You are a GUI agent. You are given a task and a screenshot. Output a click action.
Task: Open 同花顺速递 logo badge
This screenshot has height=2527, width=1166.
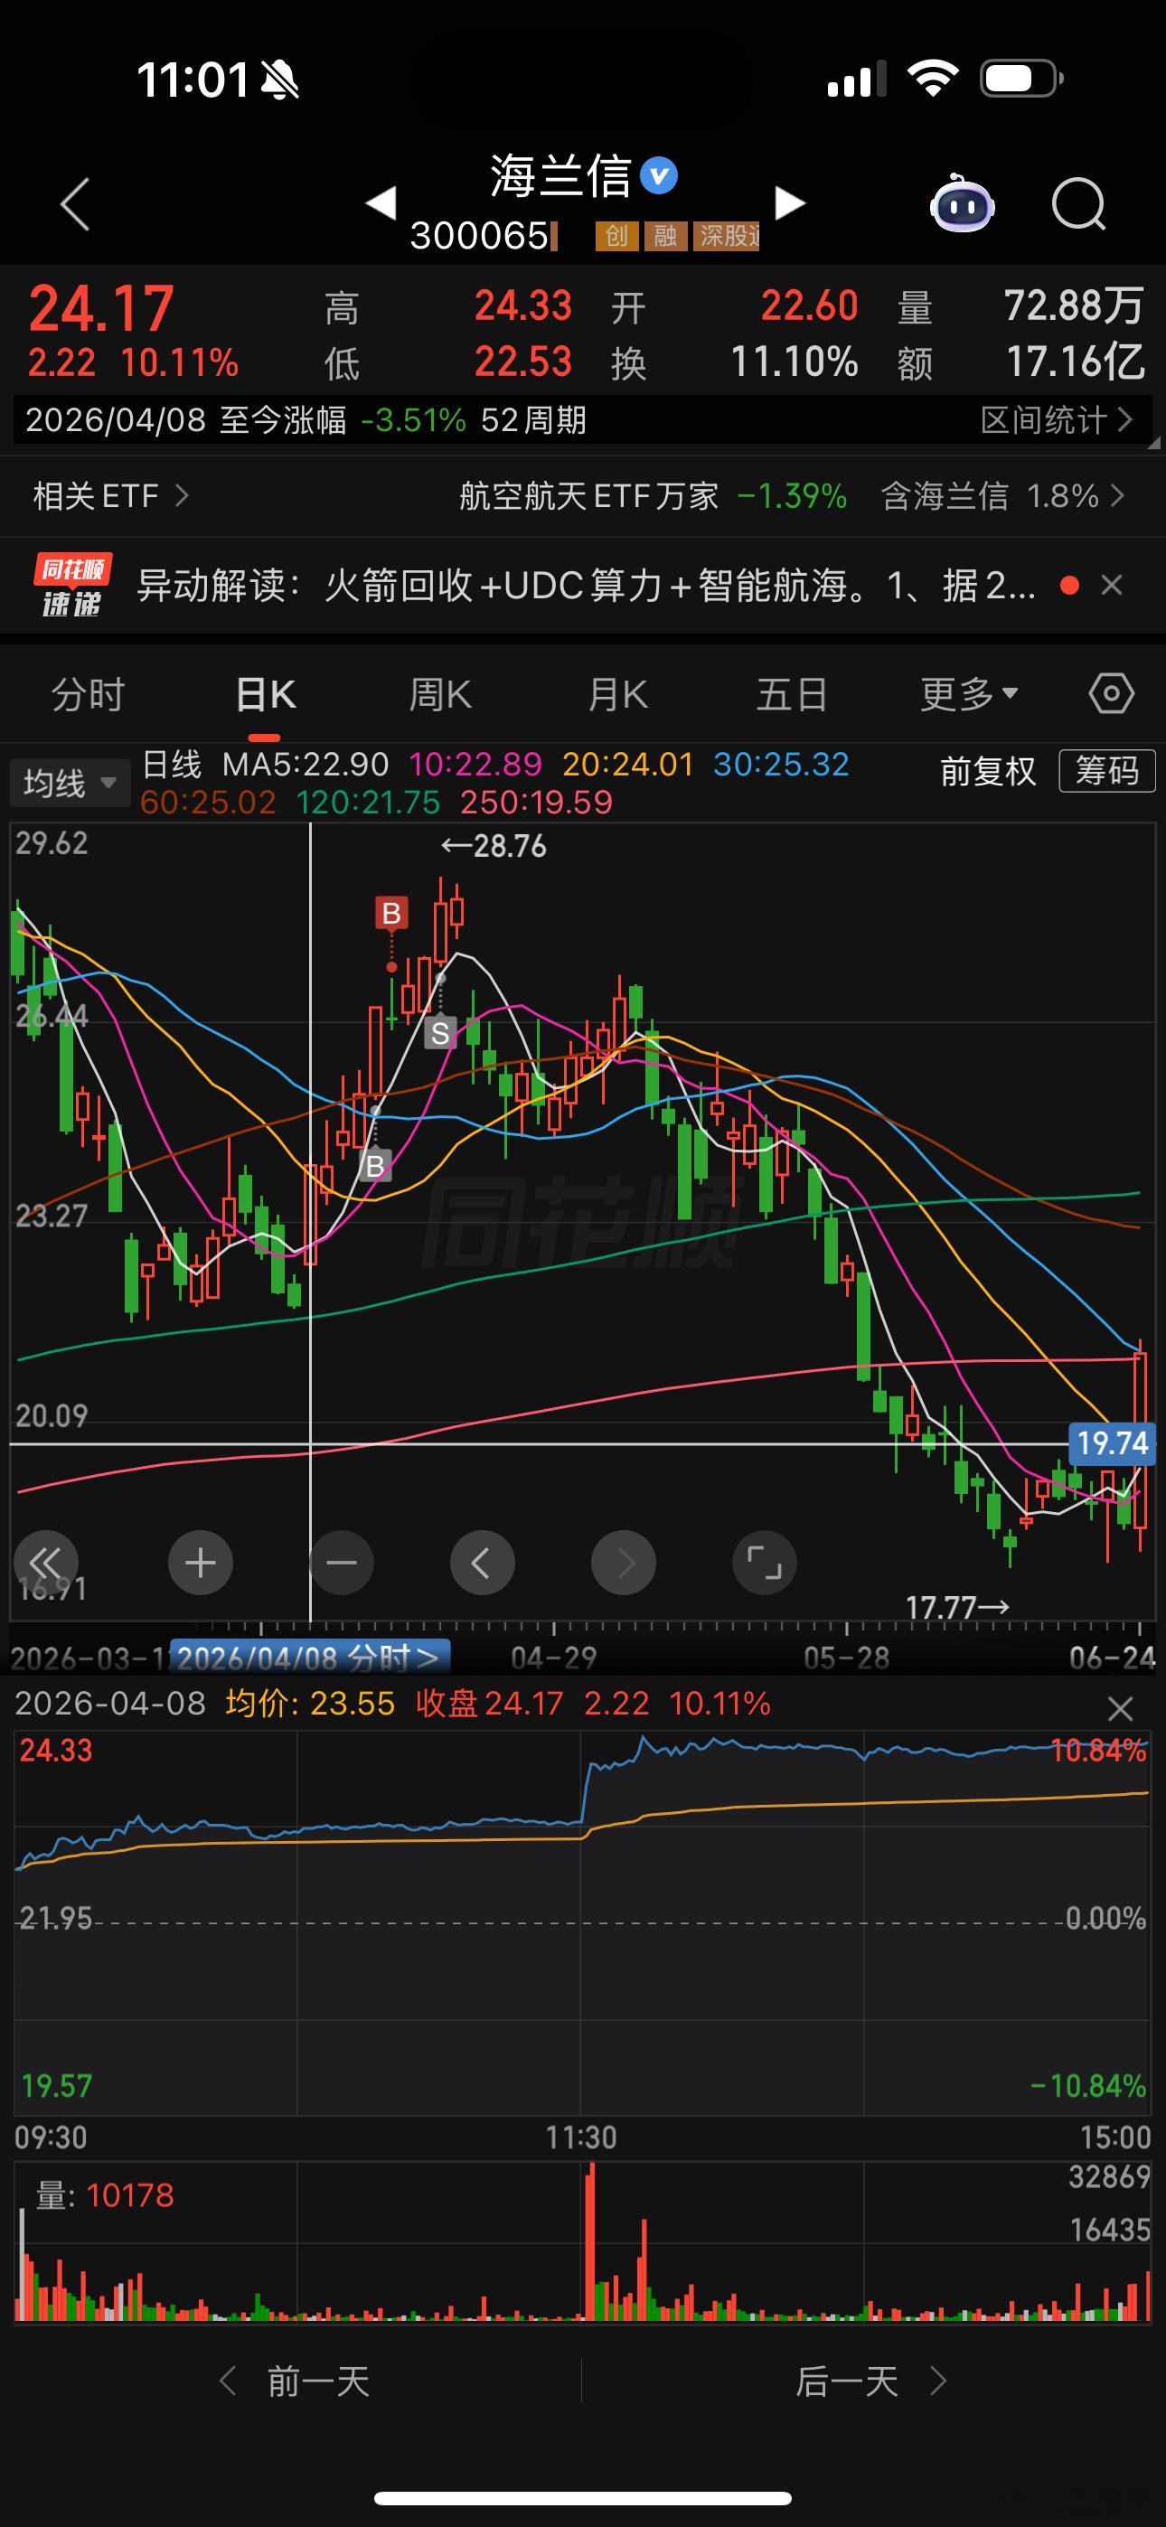[71, 586]
